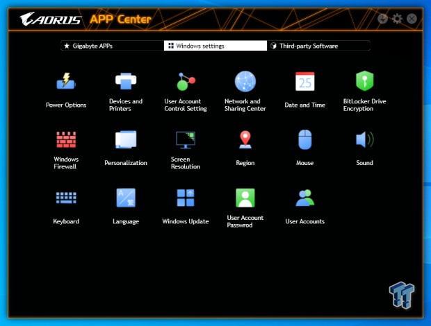The image size is (431, 326).
Task: Click the "Screen Resolution" label
Action: (x=186, y=163)
